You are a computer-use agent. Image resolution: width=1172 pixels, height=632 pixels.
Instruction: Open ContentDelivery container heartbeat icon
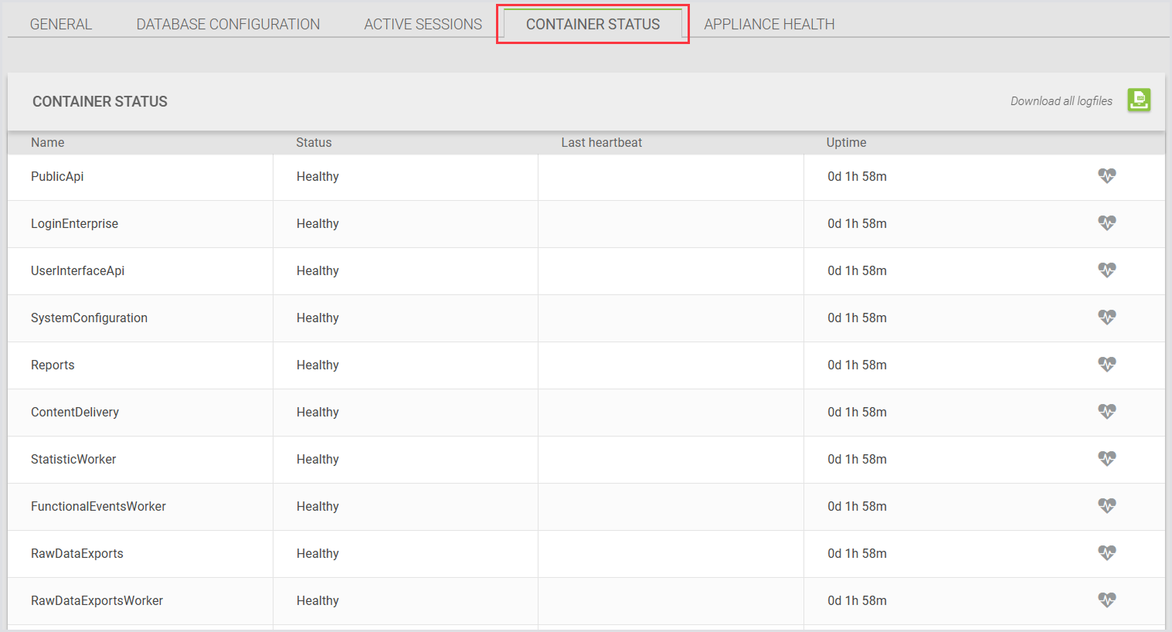1107,412
